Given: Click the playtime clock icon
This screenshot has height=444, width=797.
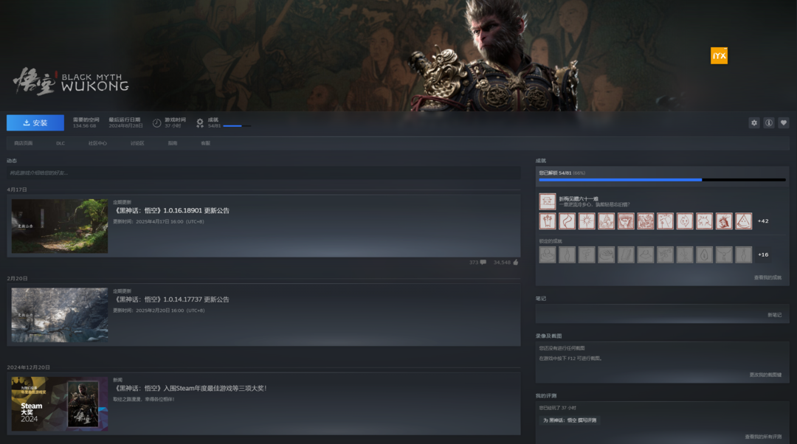Looking at the screenshot, I should coord(156,123).
